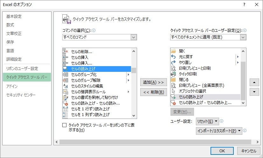
Task: Expand セルのグループ化 submenu arrow
Action: click(128, 74)
